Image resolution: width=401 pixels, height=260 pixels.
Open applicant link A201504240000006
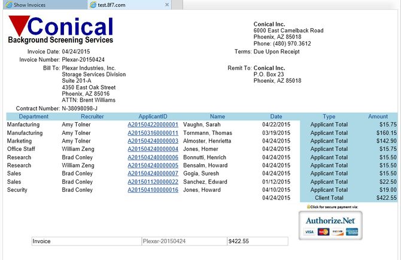click(153, 158)
